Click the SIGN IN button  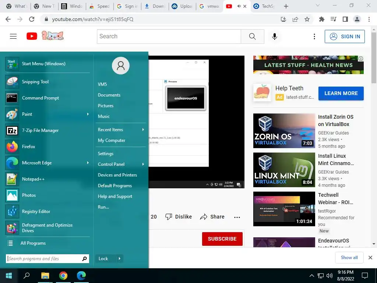tap(345, 36)
